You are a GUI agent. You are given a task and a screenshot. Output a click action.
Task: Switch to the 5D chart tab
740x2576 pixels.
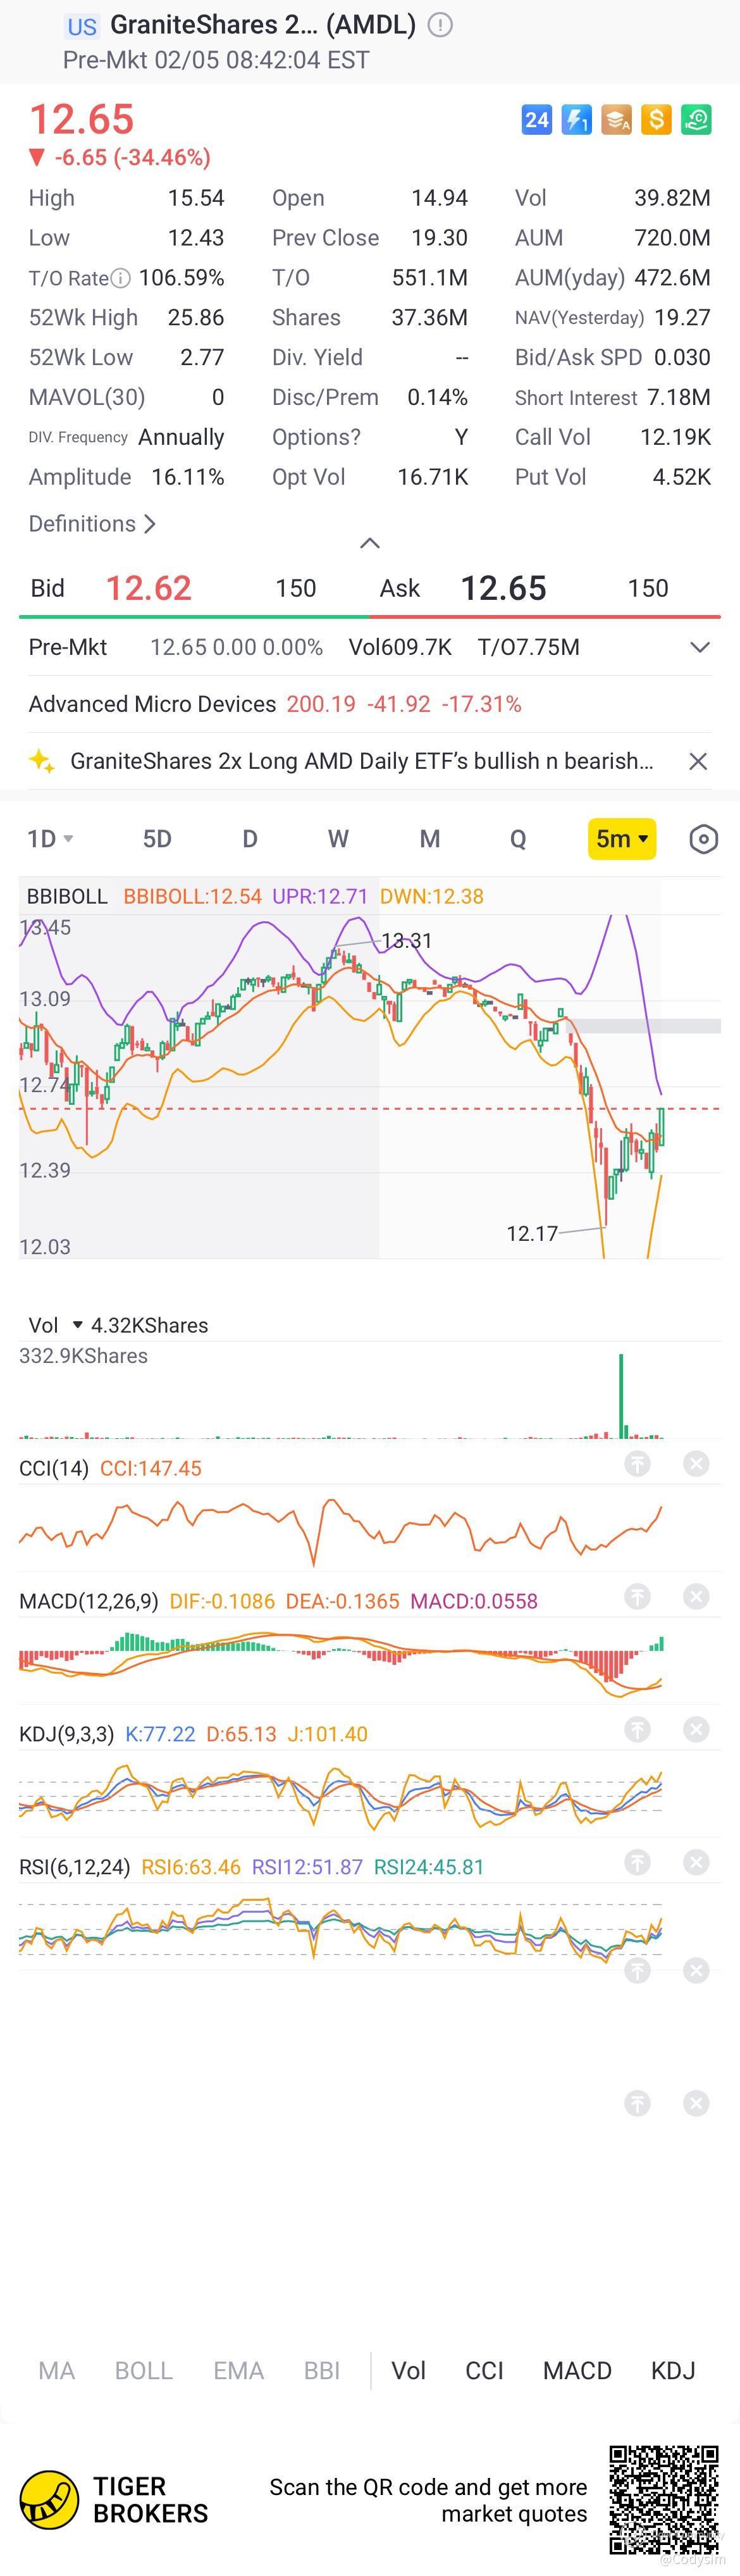coord(157,839)
